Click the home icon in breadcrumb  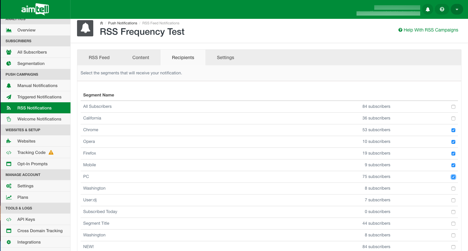101,23
